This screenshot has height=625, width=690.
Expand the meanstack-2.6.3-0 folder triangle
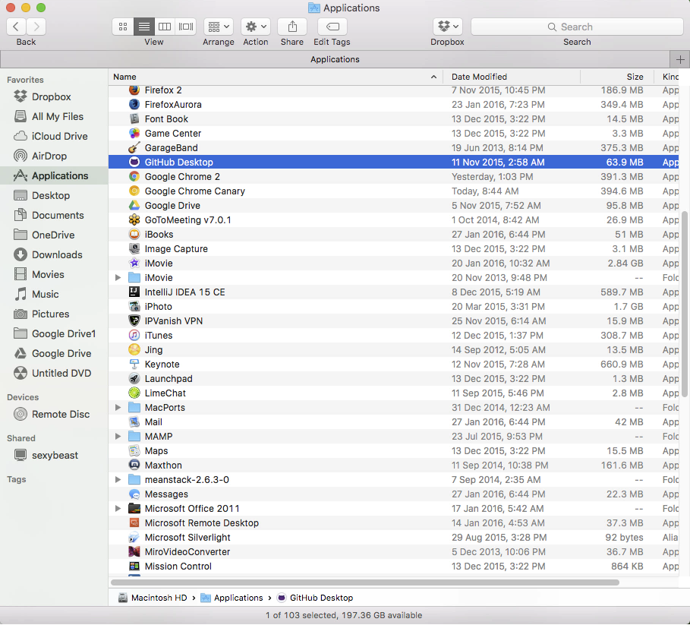click(x=118, y=480)
